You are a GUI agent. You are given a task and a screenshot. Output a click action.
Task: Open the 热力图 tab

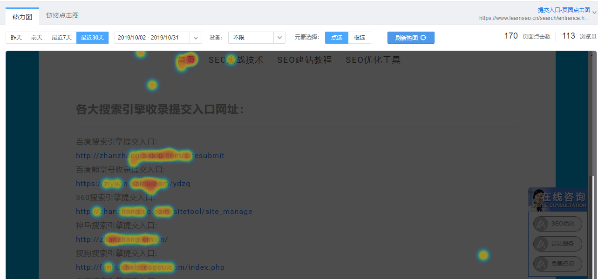pyautogui.click(x=22, y=17)
